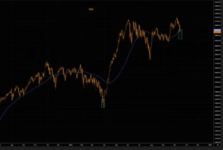Open chart settings gear below price scale

(218, 145)
